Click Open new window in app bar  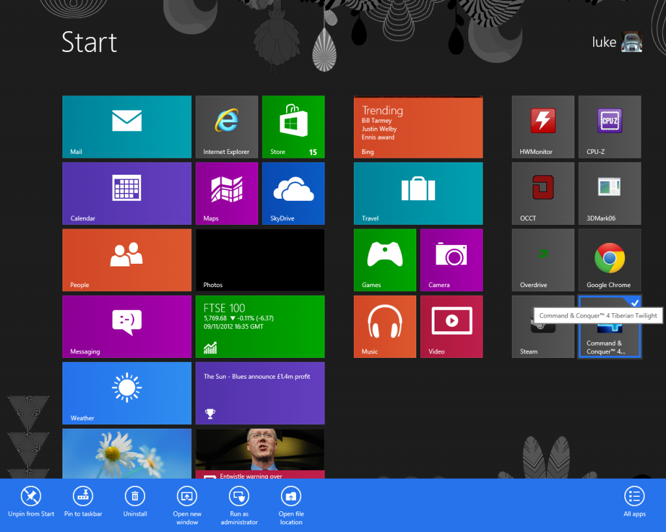point(187,506)
